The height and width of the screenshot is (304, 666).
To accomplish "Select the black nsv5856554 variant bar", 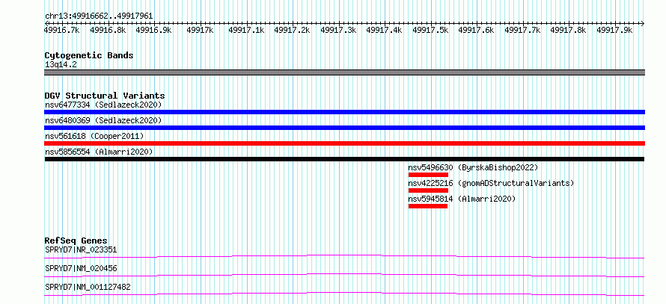I will tap(344, 159).
